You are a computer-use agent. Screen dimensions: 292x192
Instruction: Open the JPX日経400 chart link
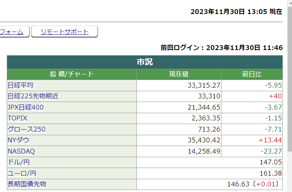pyautogui.click(x=26, y=107)
